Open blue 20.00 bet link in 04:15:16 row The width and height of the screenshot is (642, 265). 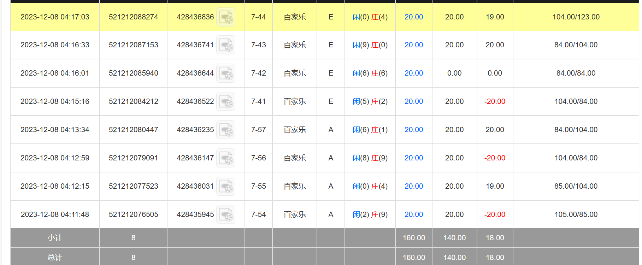[x=414, y=101]
